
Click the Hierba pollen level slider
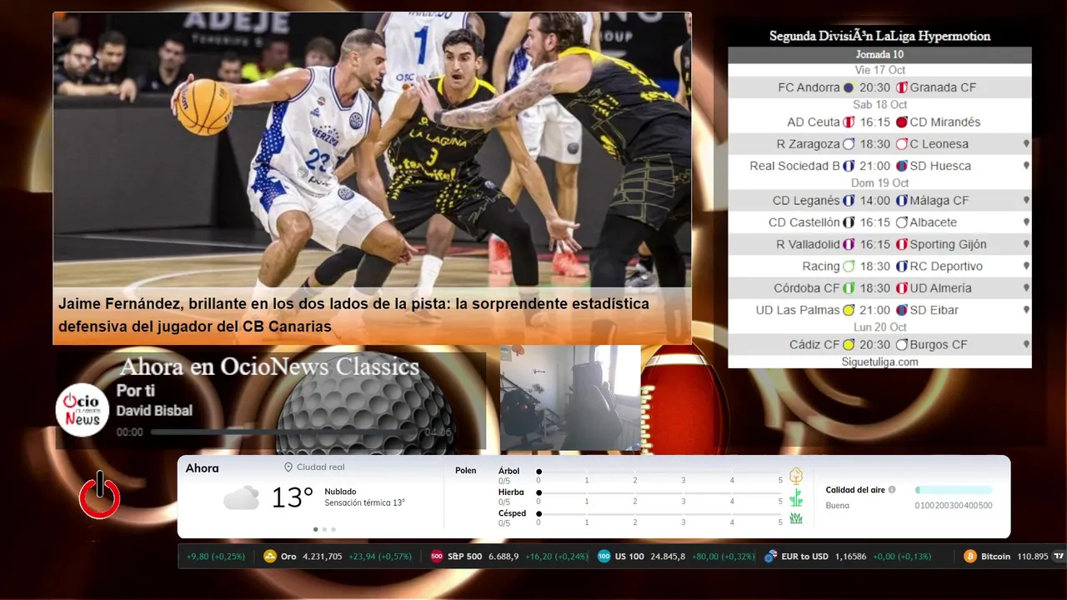(659, 493)
